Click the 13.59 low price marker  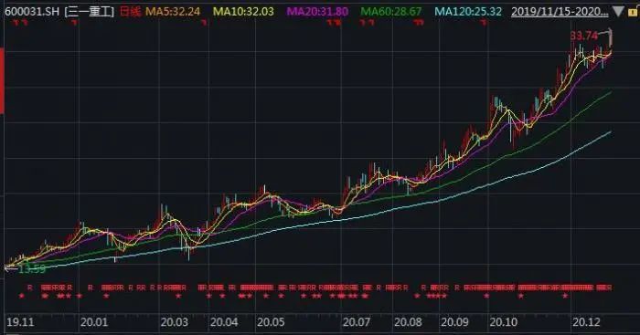click(32, 269)
